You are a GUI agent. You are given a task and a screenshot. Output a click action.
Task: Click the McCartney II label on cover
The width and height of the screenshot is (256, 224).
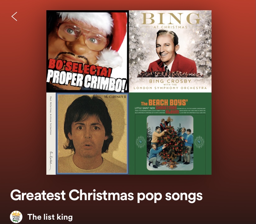(115, 97)
